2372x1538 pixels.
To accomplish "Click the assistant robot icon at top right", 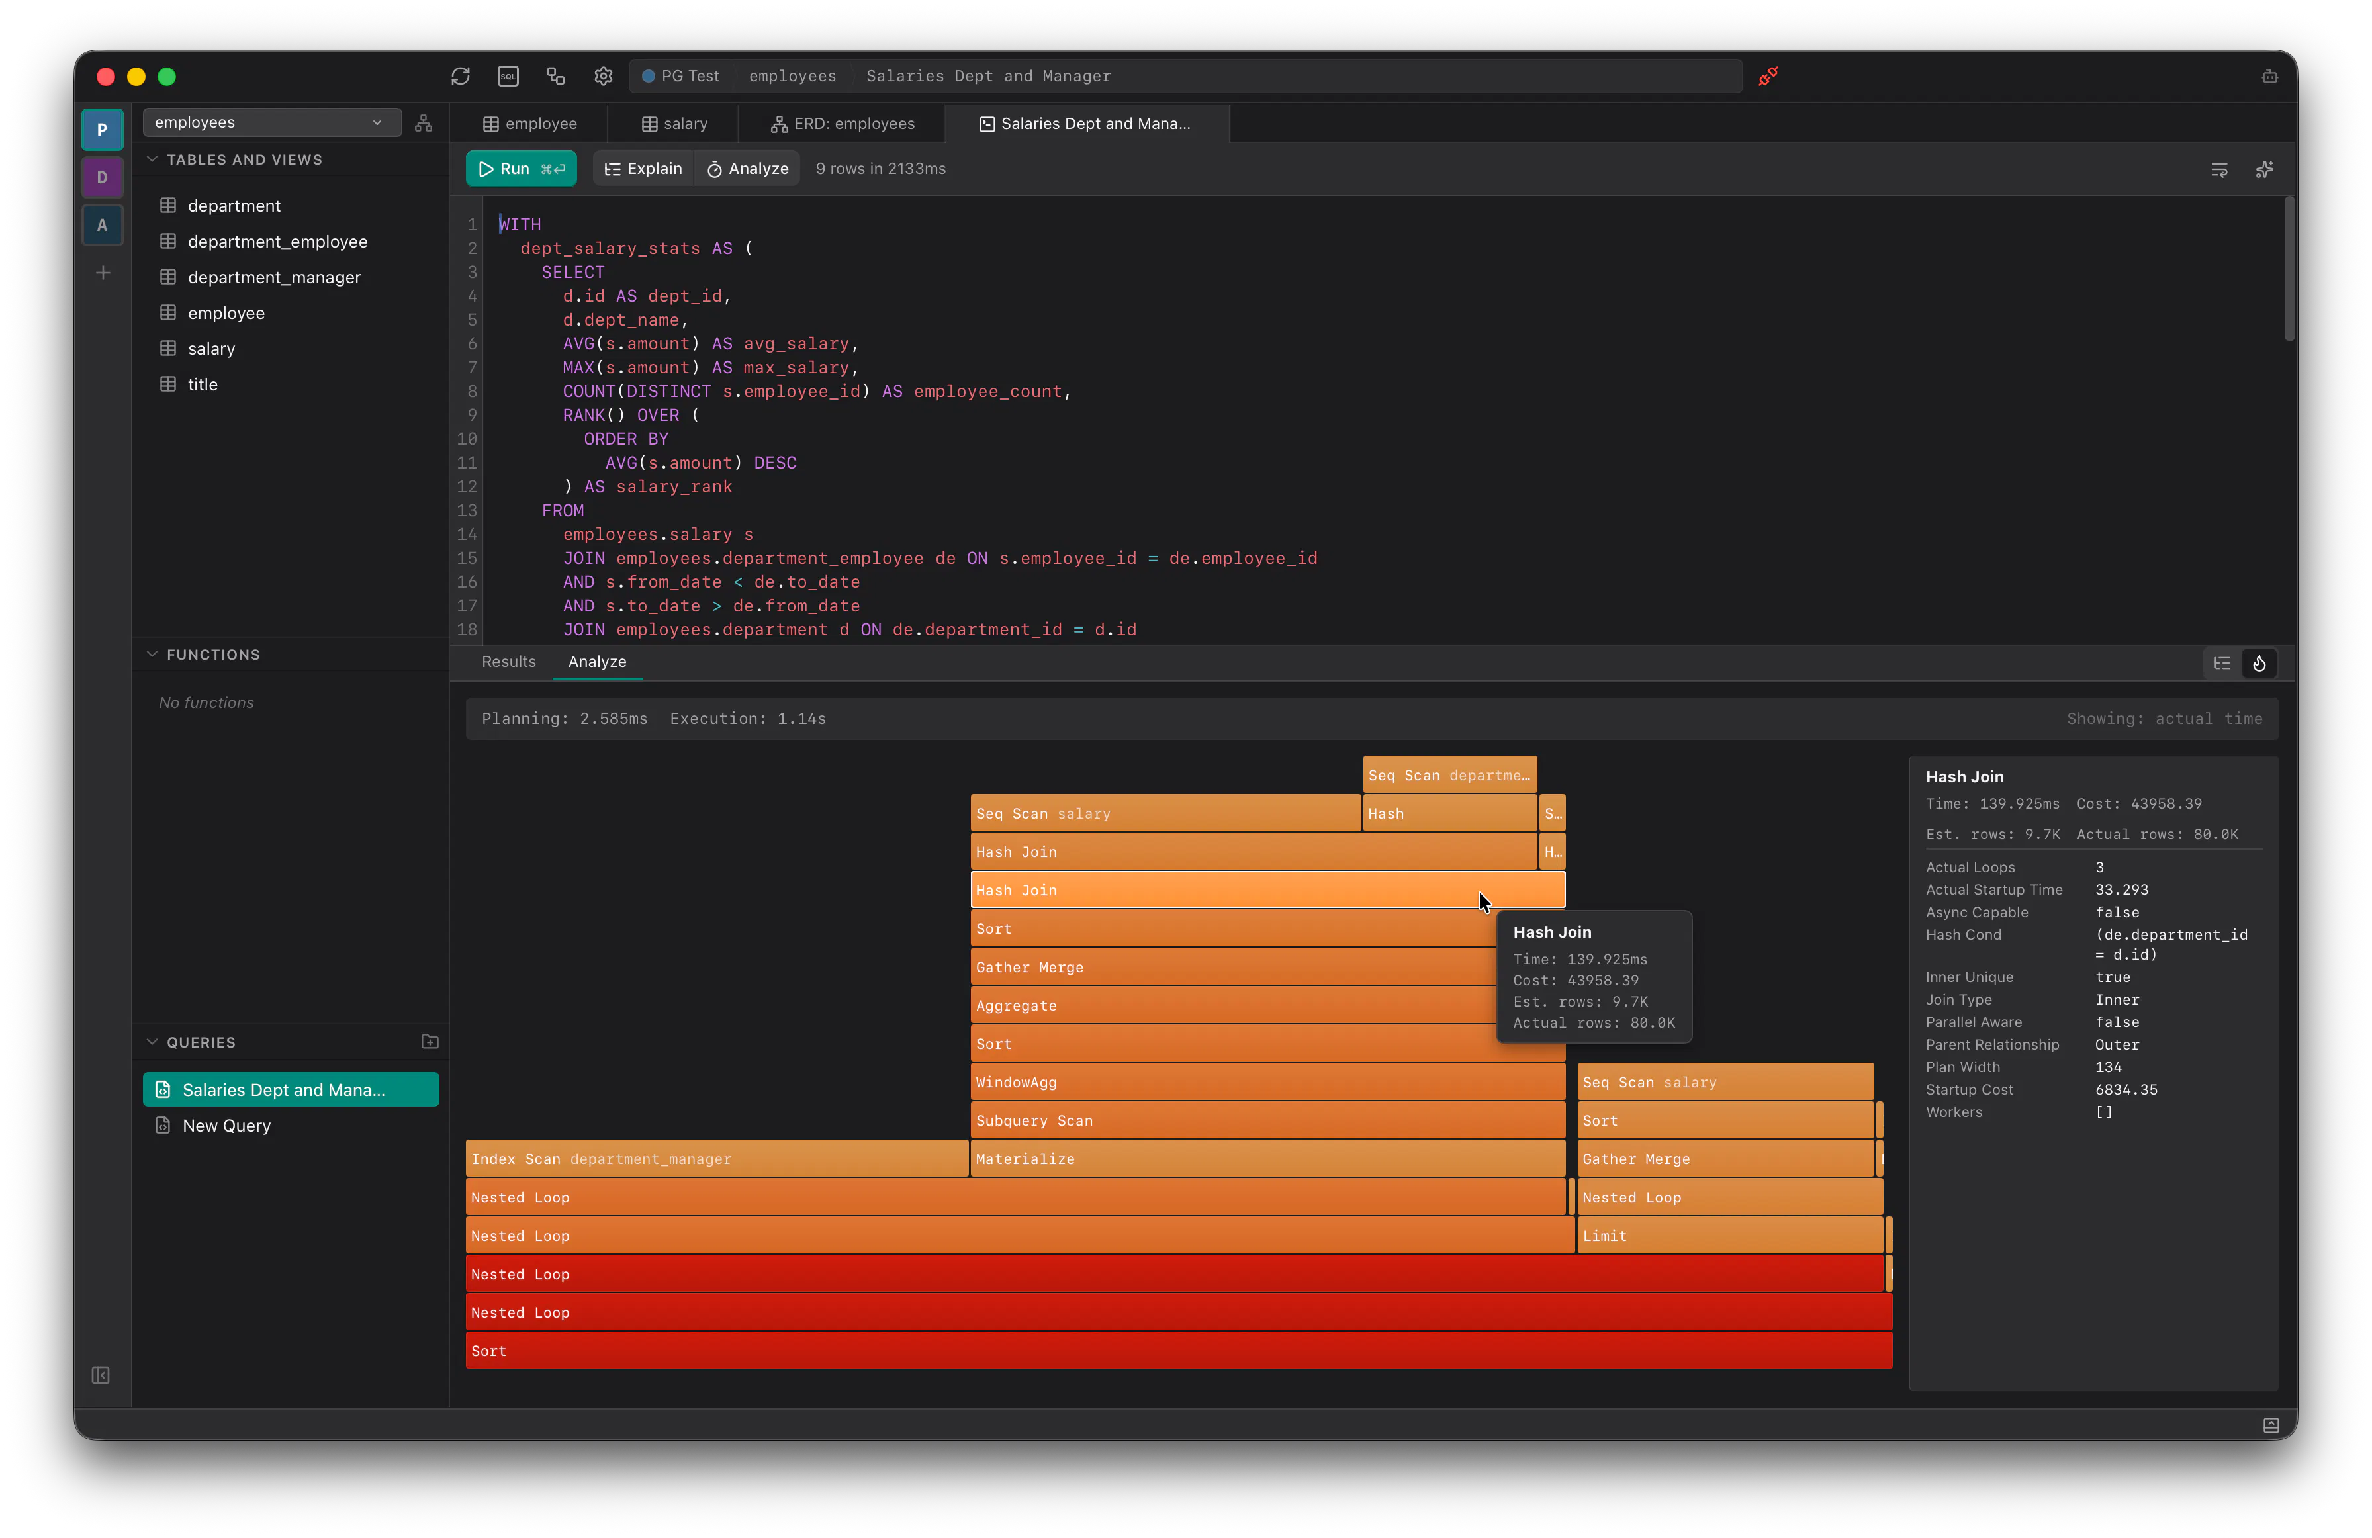I will 2269,77.
